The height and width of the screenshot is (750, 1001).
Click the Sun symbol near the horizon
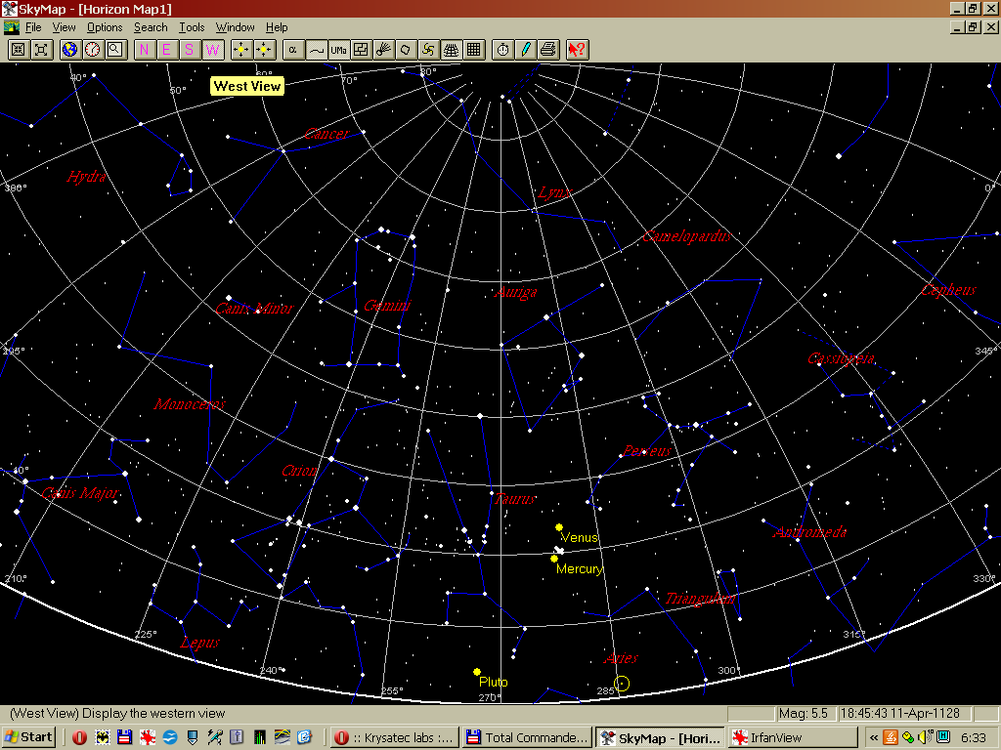[x=622, y=684]
